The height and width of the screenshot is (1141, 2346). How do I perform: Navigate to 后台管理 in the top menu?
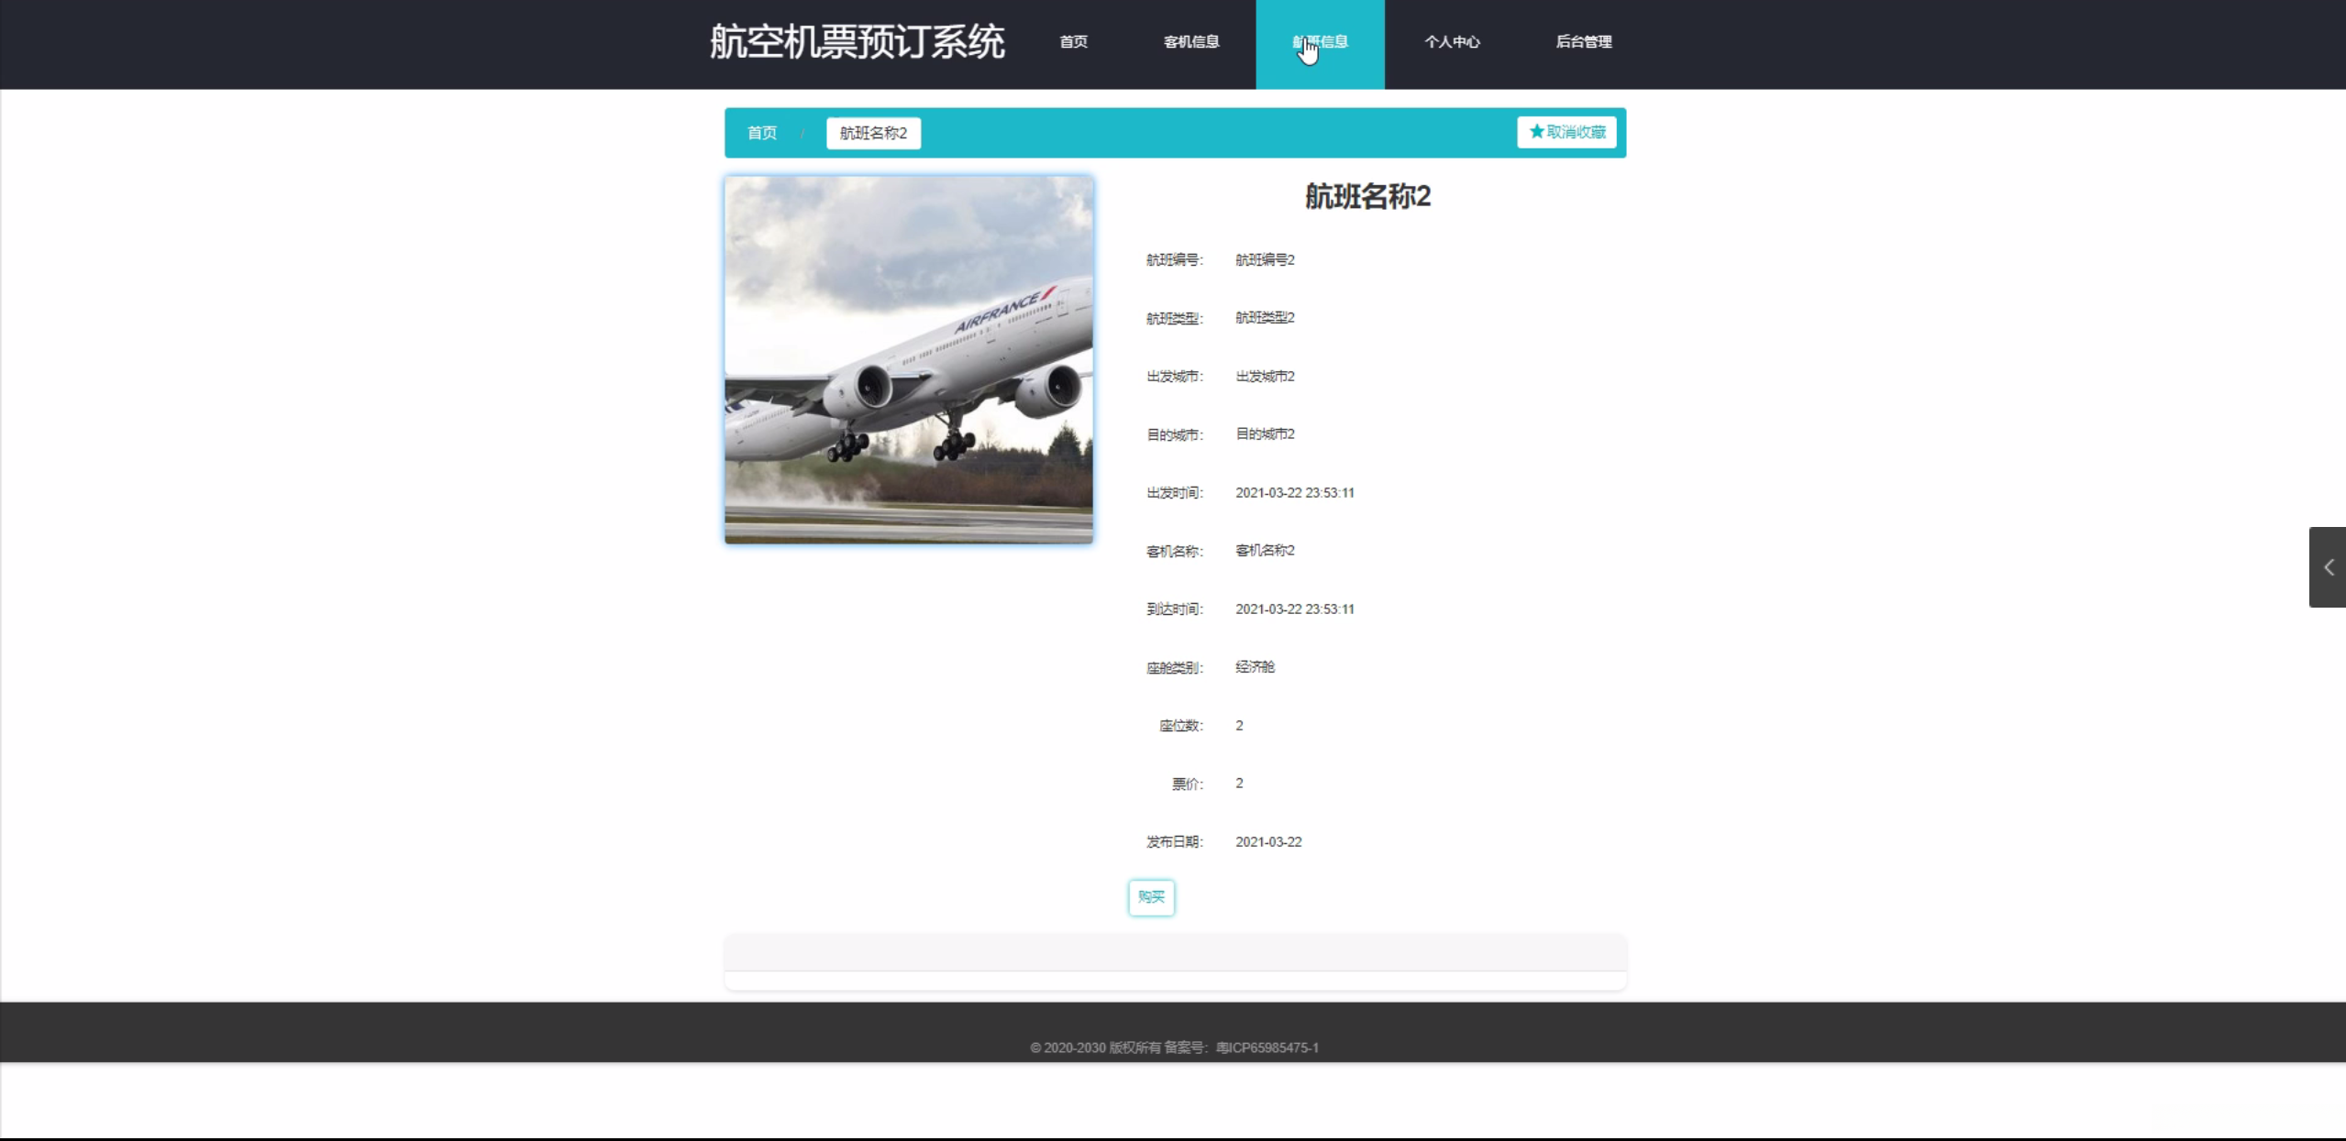tap(1583, 42)
